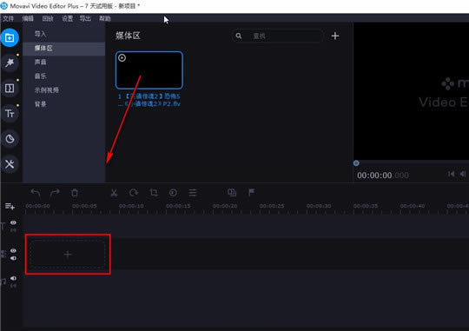This screenshot has height=331, width=469.
Task: Click the play icon on media thumbnail
Action: (122, 57)
